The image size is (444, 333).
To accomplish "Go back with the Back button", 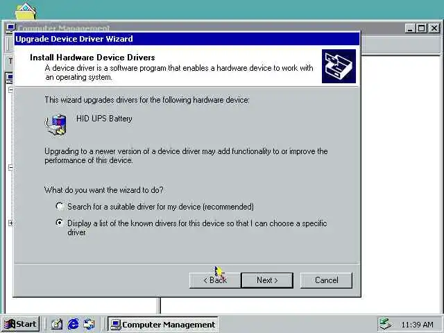I will pyautogui.click(x=214, y=280).
